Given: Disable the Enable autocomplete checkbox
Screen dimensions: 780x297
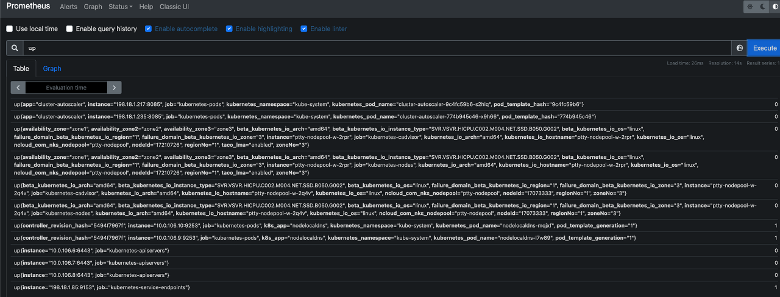Looking at the screenshot, I should pos(149,29).
